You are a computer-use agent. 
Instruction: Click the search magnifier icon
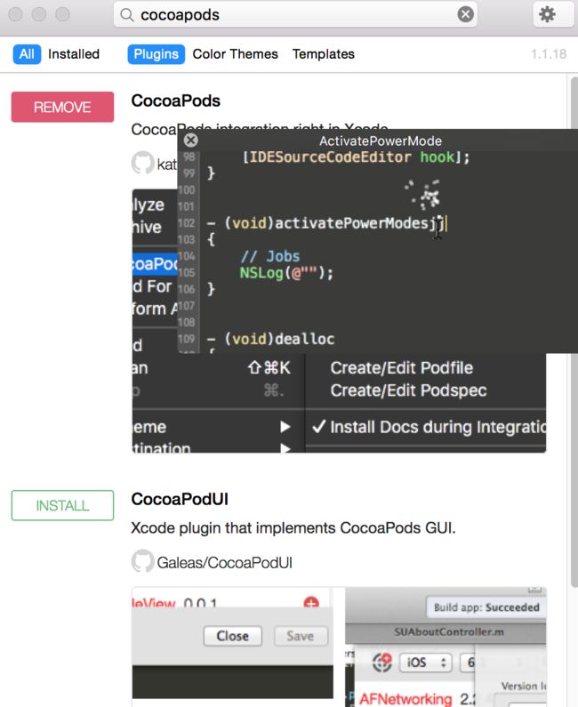[x=126, y=15]
